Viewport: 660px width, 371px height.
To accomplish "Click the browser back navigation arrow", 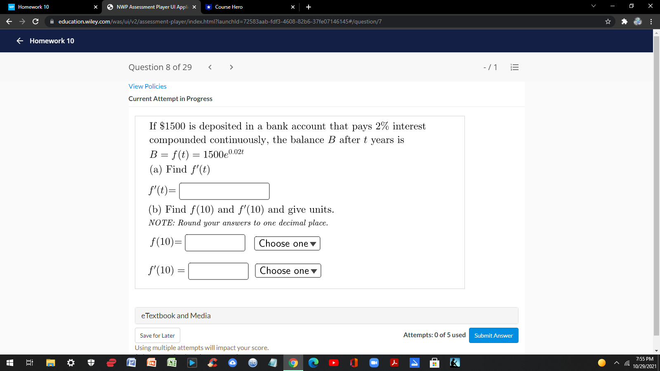I will tap(8, 21).
